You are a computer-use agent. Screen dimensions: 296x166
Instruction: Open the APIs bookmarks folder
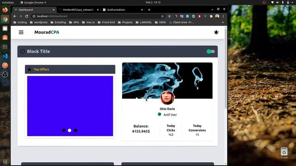(x=74, y=23)
